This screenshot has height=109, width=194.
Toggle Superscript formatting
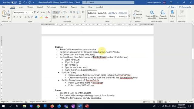click(x=32, y=17)
